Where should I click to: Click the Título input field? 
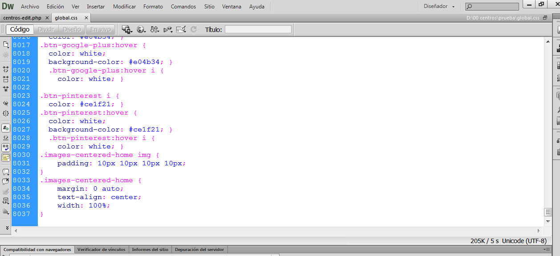click(258, 29)
